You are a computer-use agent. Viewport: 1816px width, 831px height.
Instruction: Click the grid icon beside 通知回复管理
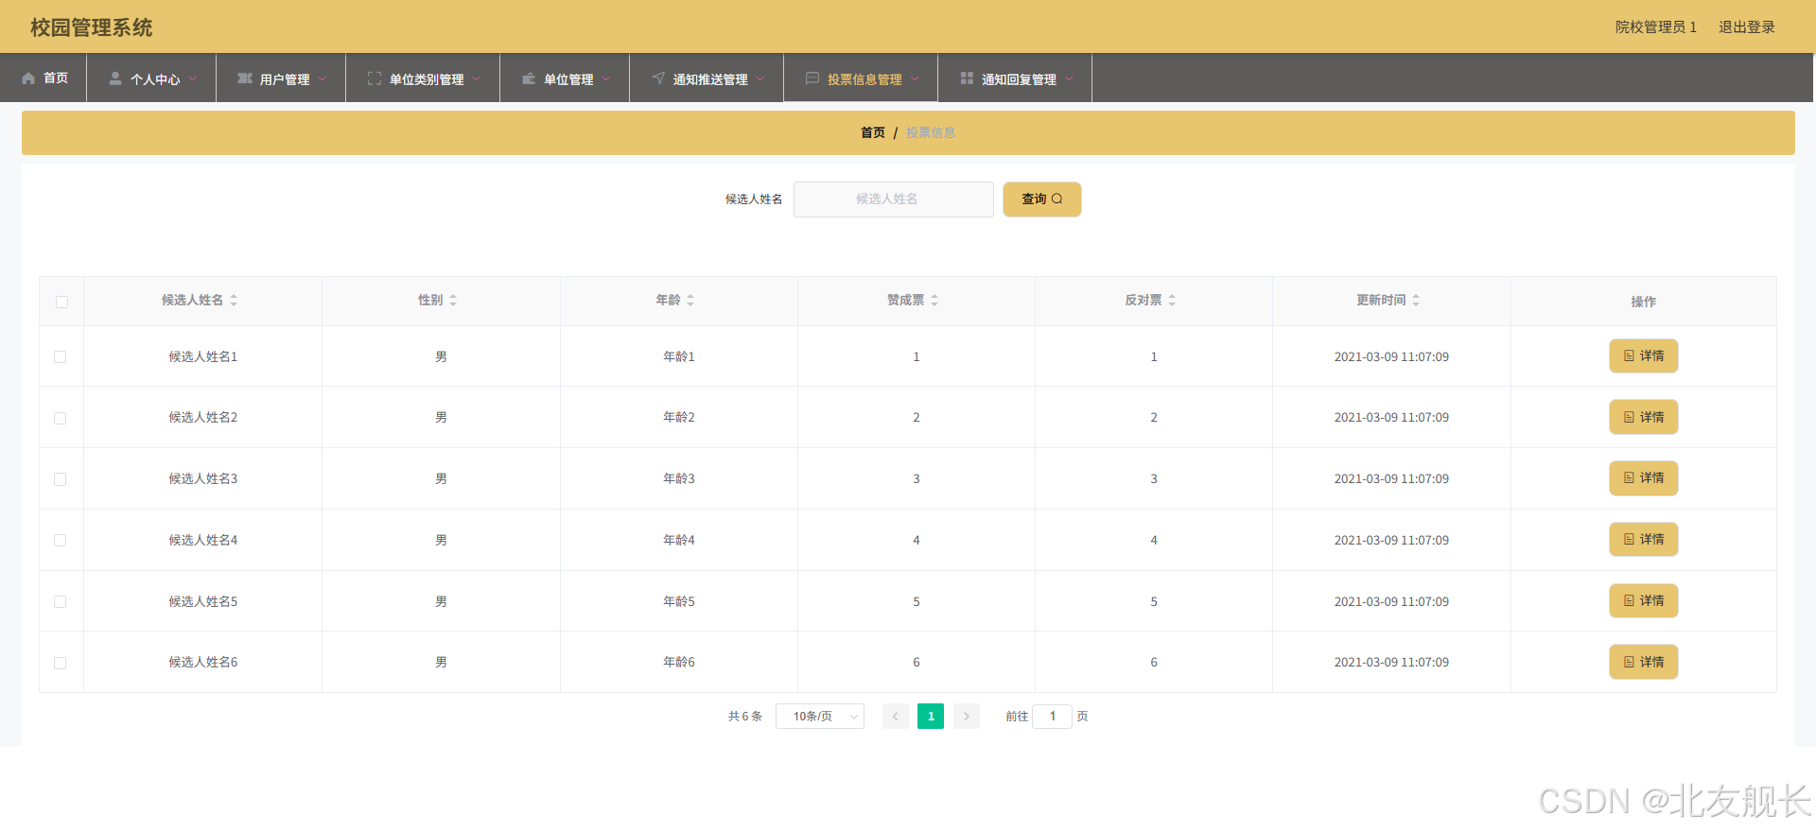click(x=967, y=78)
